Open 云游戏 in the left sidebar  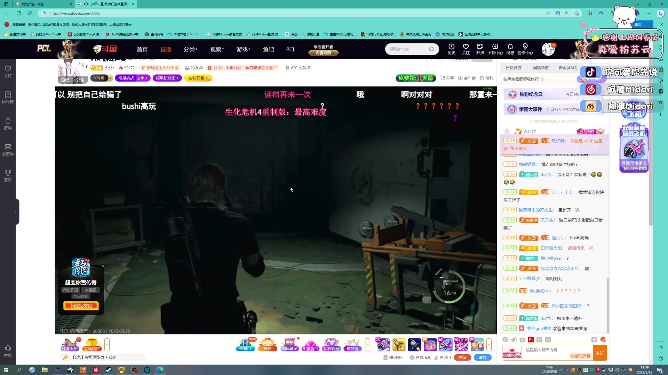click(8, 149)
